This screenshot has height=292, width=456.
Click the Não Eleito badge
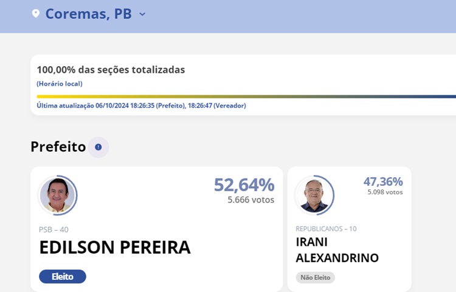click(x=316, y=277)
